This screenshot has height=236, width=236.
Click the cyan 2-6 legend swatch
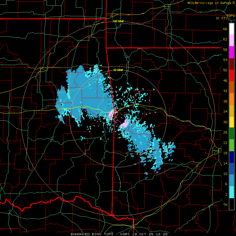tap(232, 192)
